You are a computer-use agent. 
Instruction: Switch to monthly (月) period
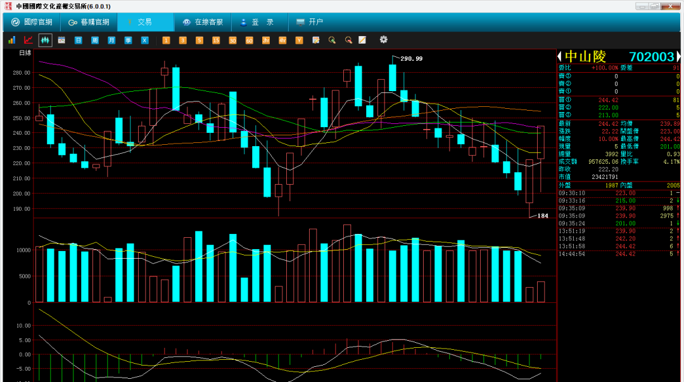(111, 40)
